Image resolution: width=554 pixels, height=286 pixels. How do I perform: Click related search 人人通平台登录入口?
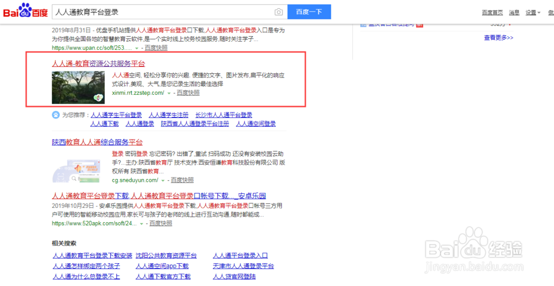click(240, 256)
